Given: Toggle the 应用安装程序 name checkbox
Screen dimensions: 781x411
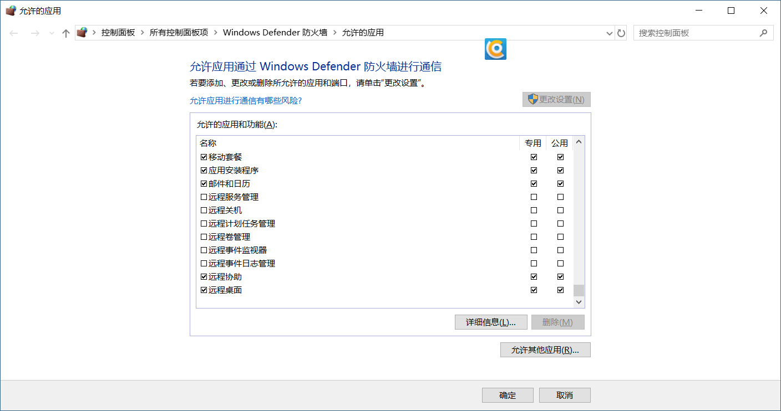Looking at the screenshot, I should coord(204,171).
